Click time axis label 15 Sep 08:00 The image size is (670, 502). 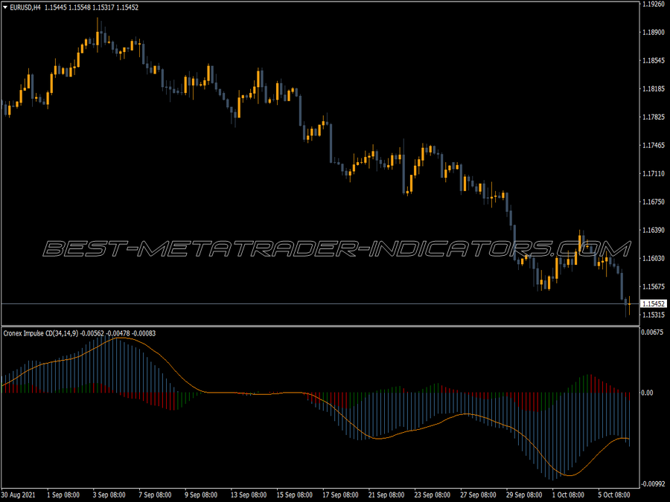tap(294, 495)
